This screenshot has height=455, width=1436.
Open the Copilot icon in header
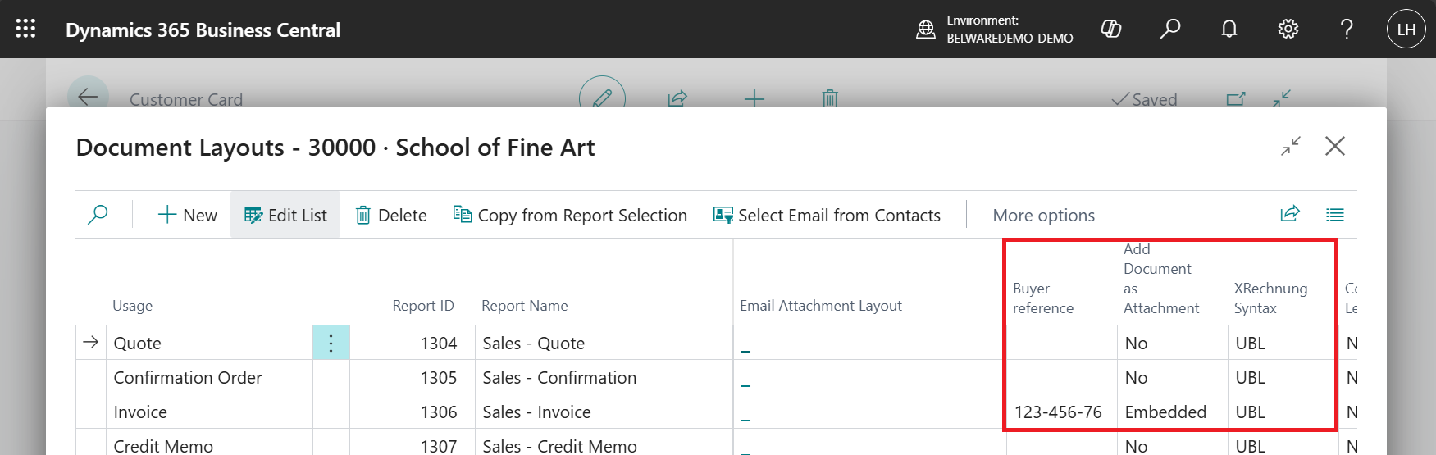click(1111, 29)
